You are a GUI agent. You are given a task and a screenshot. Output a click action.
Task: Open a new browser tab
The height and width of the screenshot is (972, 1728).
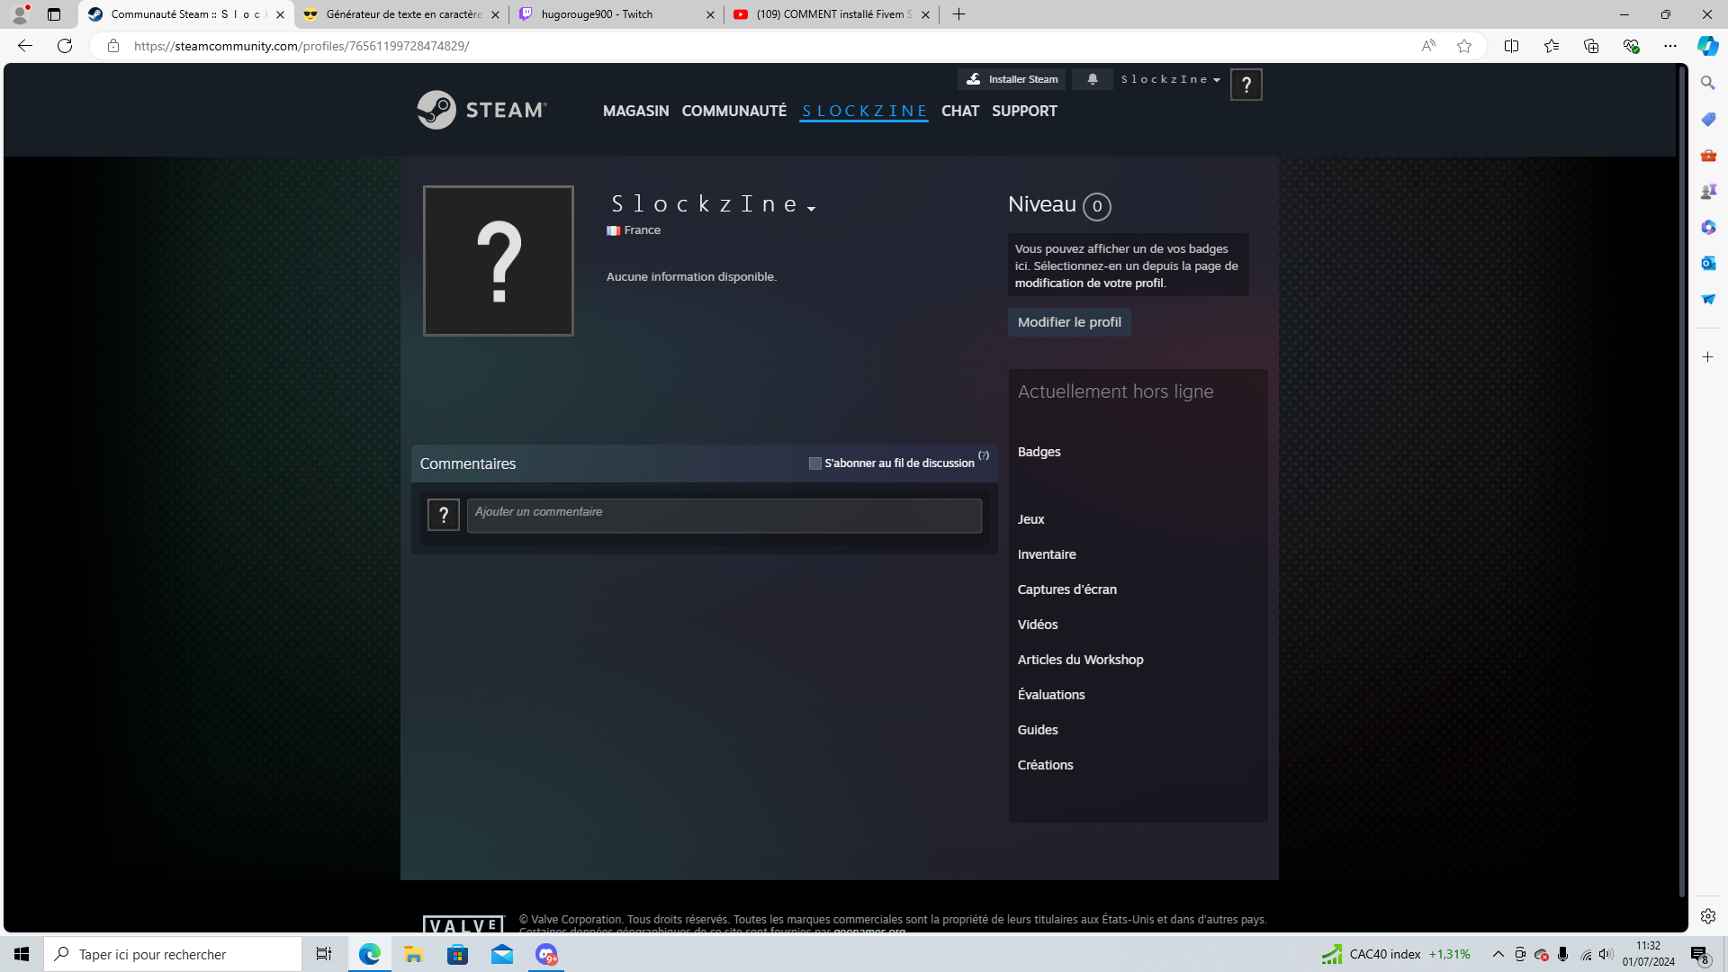click(x=959, y=14)
